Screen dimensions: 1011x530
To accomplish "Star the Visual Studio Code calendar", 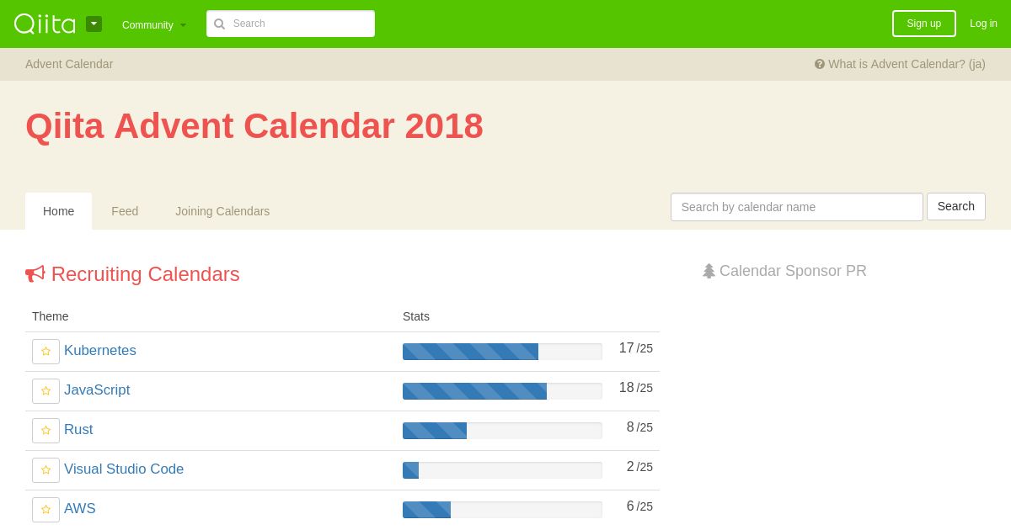I will tap(45, 470).
